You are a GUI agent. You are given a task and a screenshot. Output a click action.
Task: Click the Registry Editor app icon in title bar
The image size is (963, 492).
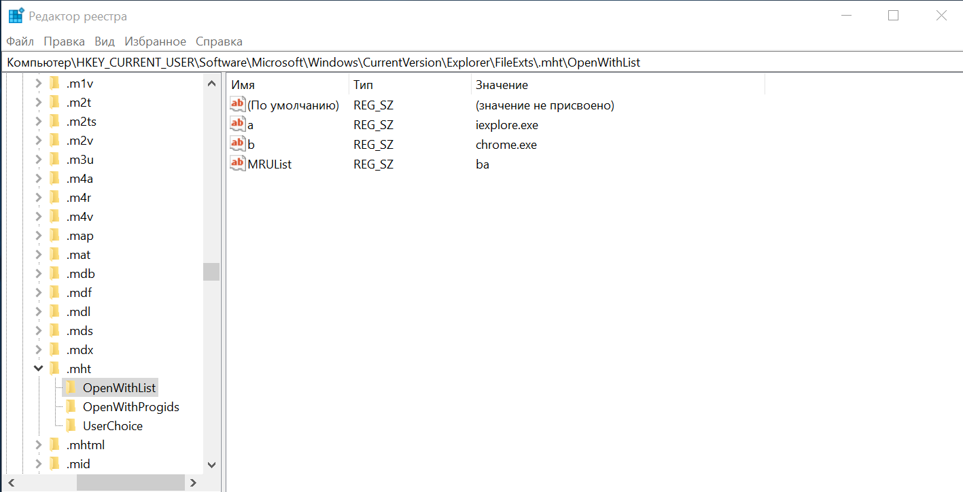tap(16, 16)
